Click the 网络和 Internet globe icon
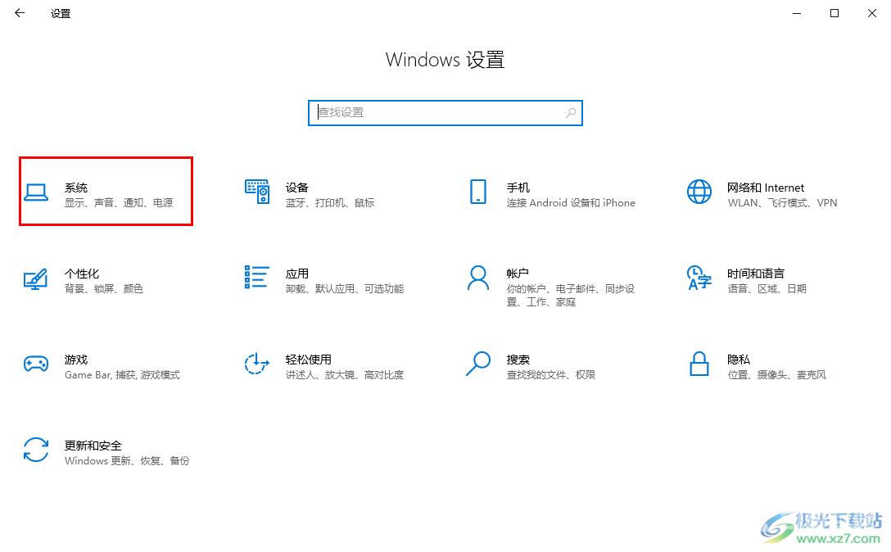The width and height of the screenshot is (891, 552). [699, 192]
